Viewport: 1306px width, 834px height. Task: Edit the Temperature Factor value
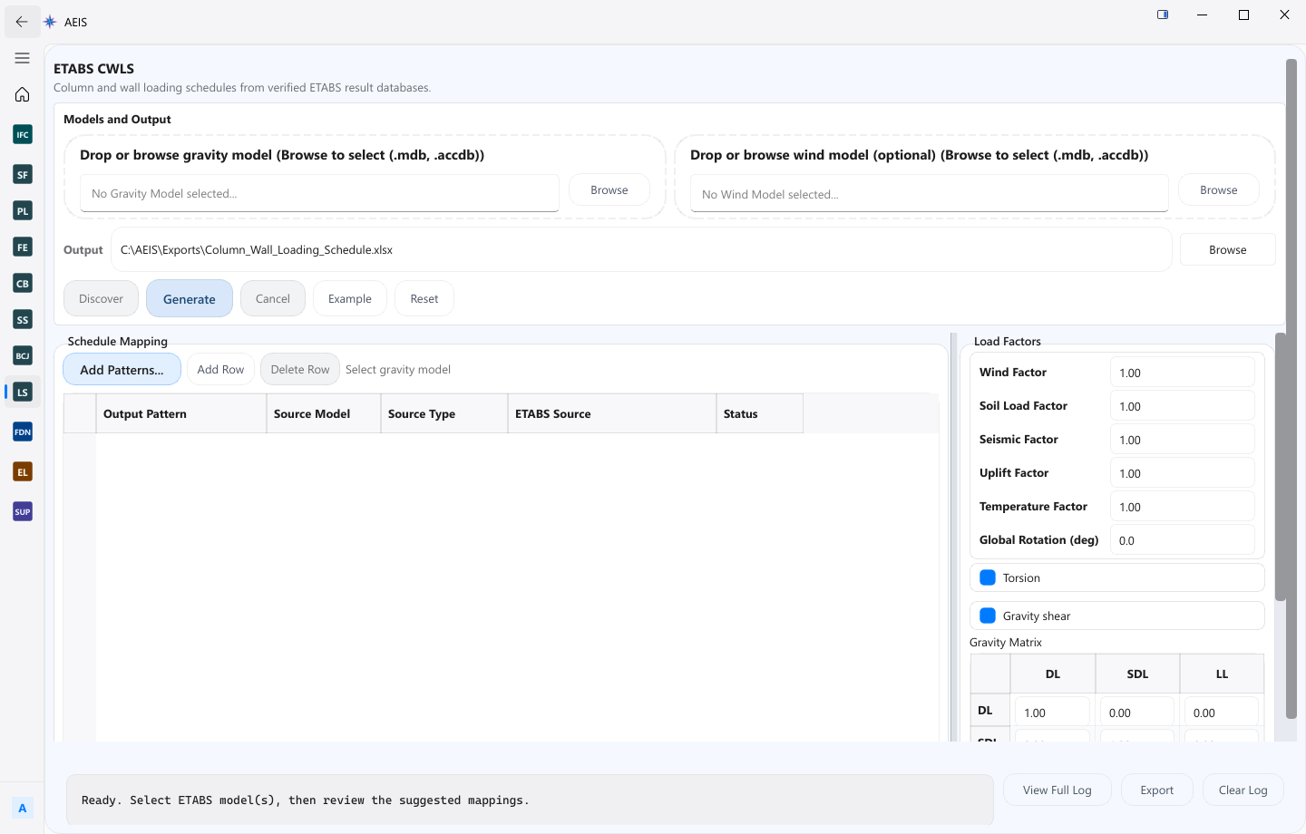[1182, 507]
